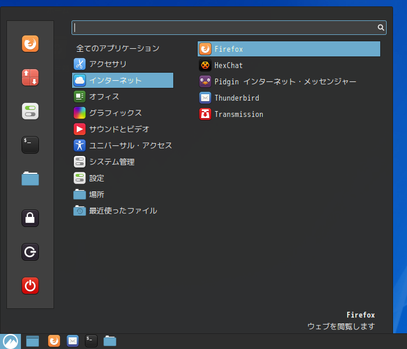Open the アクセサリ category
Screen dimensions: 407x349
coord(123,64)
